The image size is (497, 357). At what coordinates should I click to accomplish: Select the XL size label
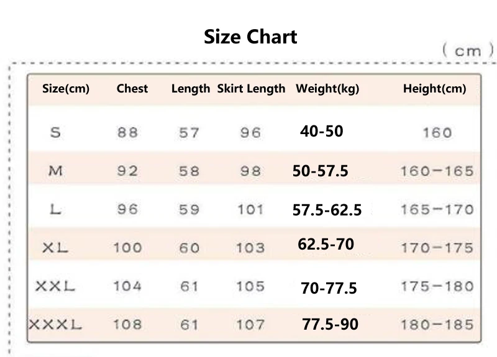55,248
